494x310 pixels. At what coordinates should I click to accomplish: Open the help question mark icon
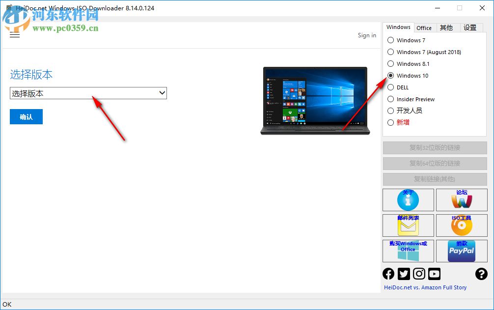(x=482, y=274)
